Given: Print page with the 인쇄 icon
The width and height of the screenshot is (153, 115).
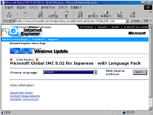Looking at the screenshot, I should 133,14.
